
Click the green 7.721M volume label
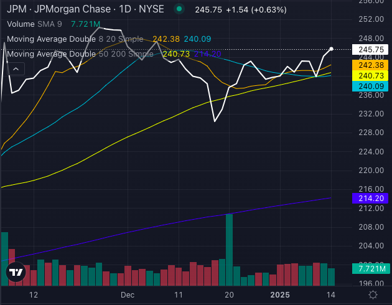point(370,269)
